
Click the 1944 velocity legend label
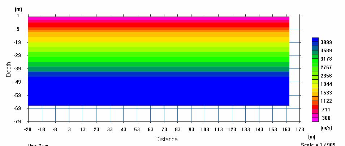(x=326, y=84)
